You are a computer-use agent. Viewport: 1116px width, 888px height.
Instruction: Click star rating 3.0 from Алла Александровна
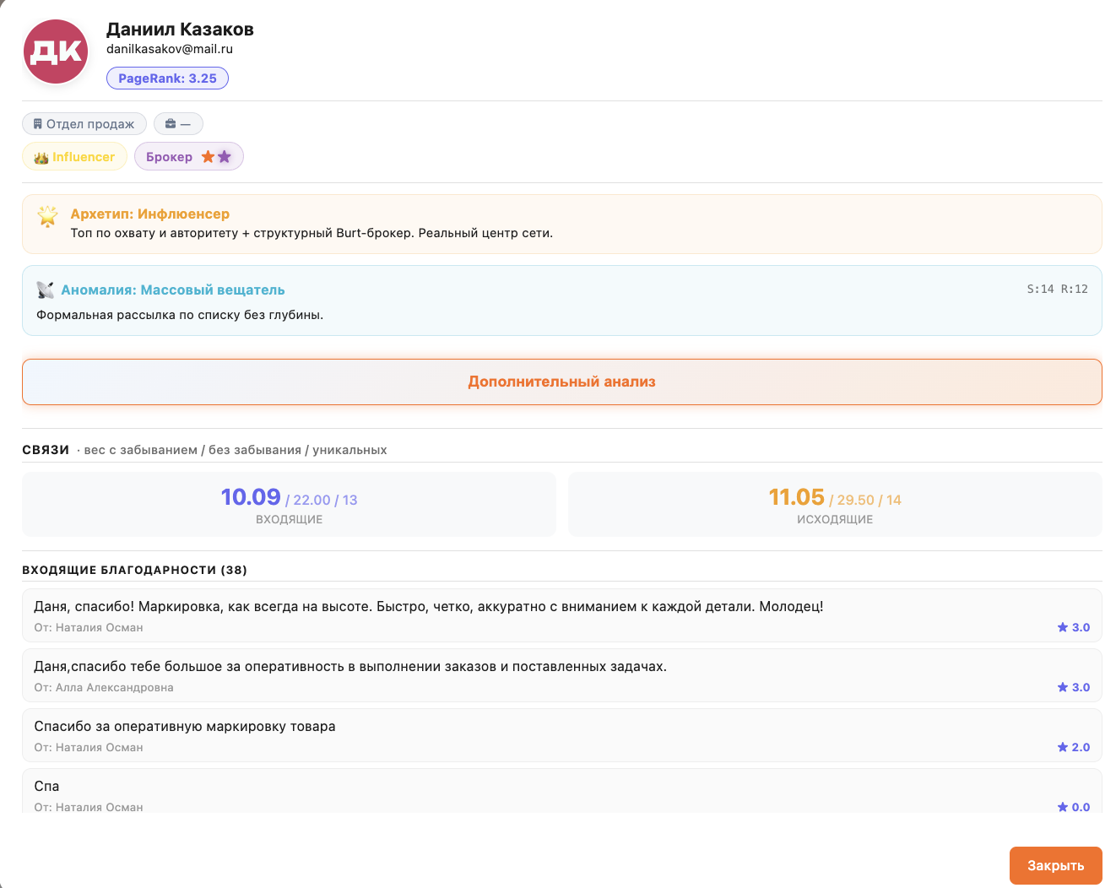point(1073,687)
